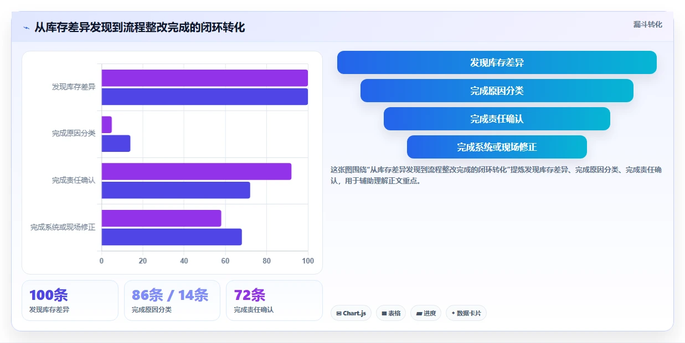Image resolution: width=685 pixels, height=343 pixels.
Task: Click the 72条 stat card
Action: pyautogui.click(x=274, y=300)
